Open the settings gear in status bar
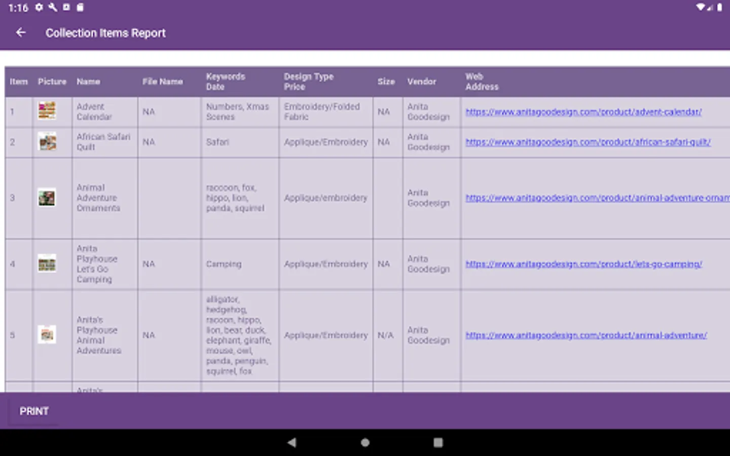Screen dimensions: 730x456 (x=39, y=8)
